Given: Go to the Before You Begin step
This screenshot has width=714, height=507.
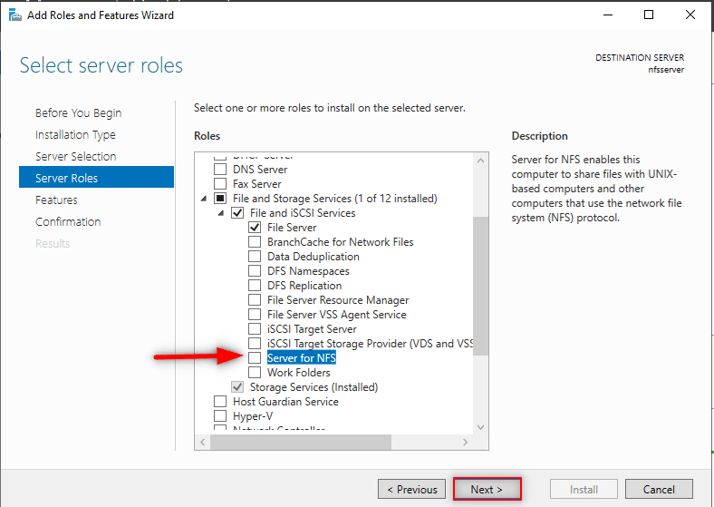Looking at the screenshot, I should (78, 113).
